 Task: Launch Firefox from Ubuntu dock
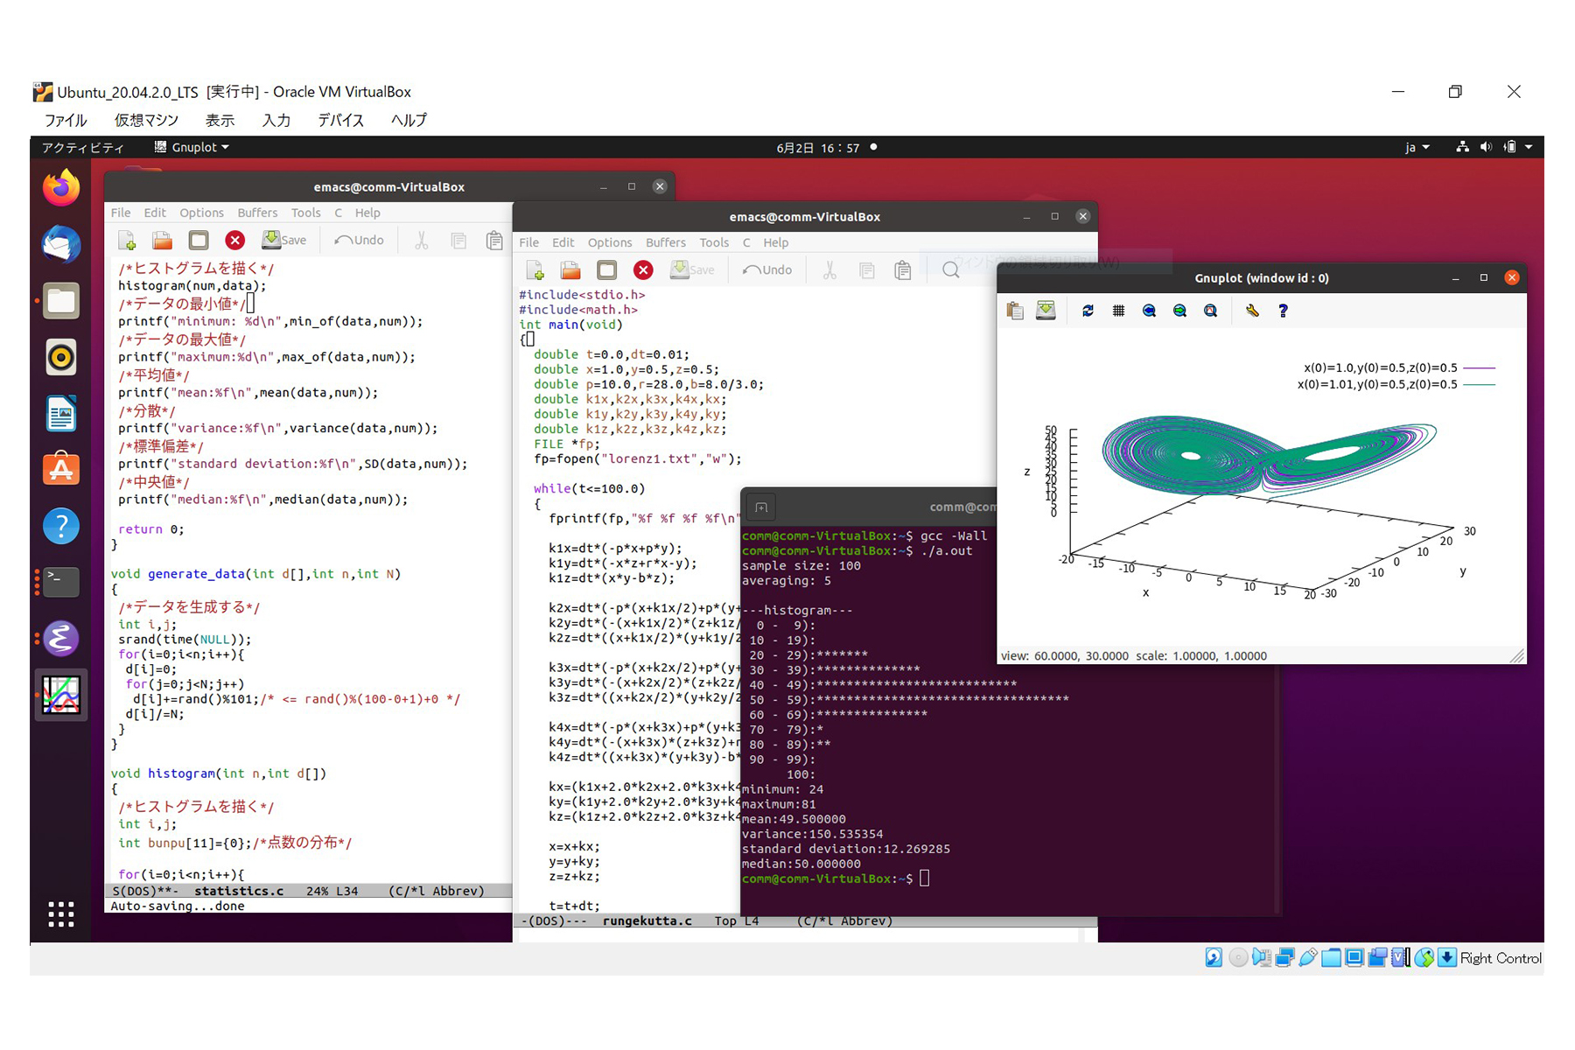(x=61, y=187)
